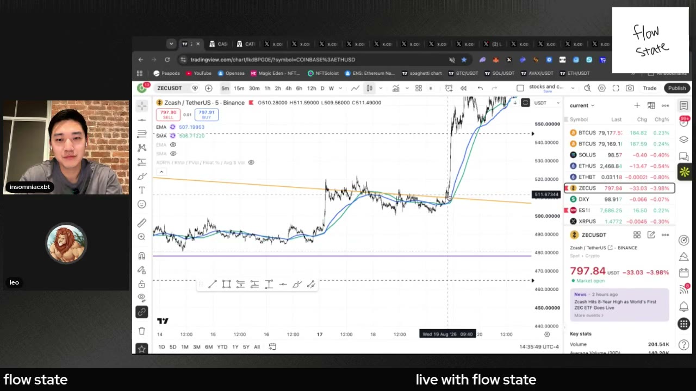Select the 1D date range
The image size is (696, 391).
161,347
